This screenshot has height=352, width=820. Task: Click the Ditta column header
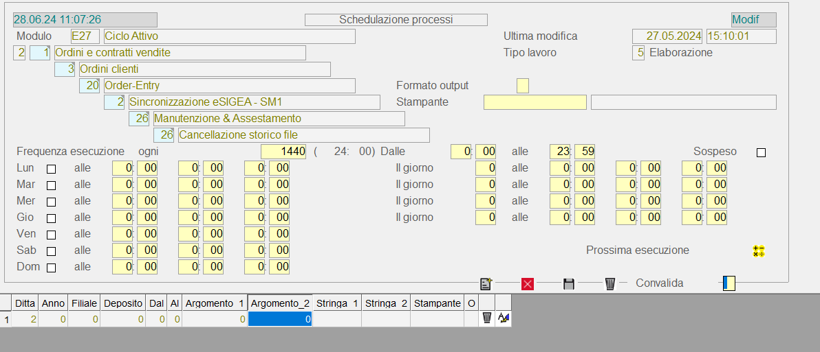[x=25, y=303]
